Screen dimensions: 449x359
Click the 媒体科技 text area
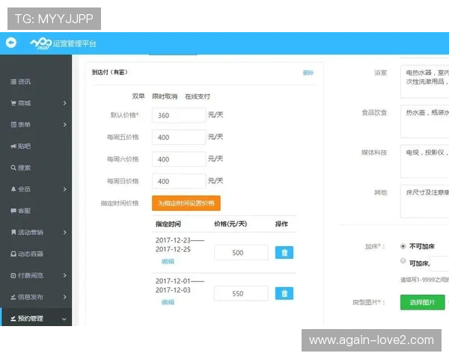[x=424, y=162]
